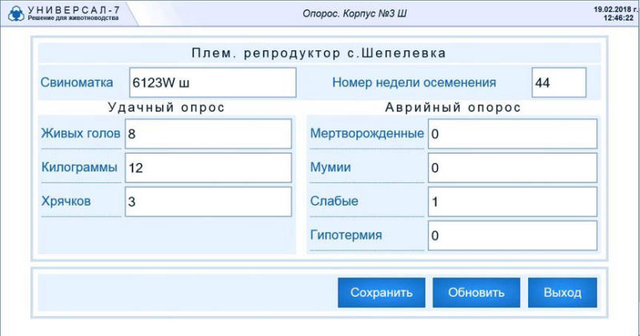Click the 'Номер недели осеменения' label text
Image resolution: width=640 pixels, height=336 pixels.
coord(414,82)
